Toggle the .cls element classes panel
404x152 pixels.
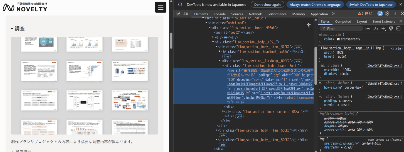tap(375, 29)
